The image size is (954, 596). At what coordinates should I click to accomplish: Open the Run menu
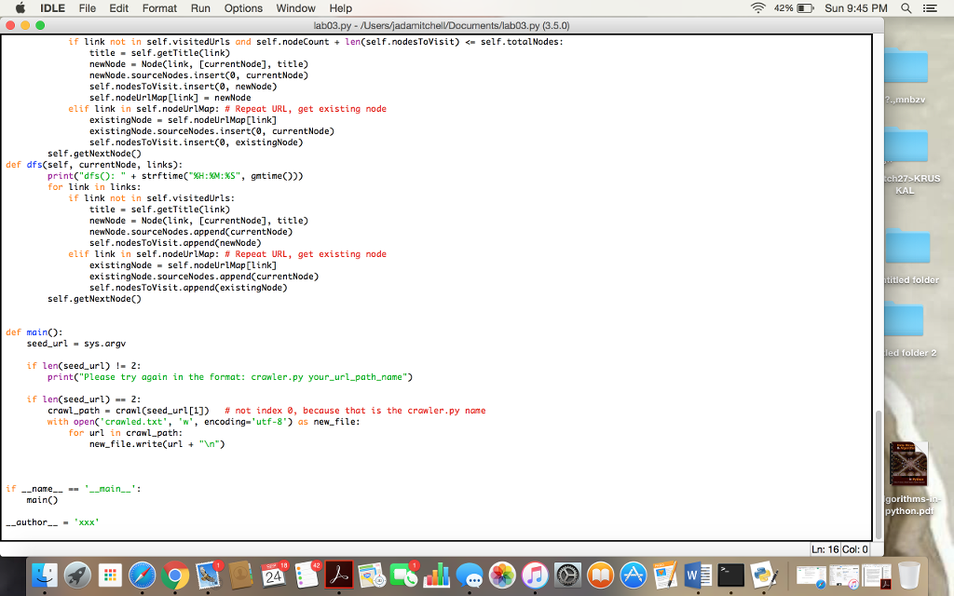pos(200,8)
